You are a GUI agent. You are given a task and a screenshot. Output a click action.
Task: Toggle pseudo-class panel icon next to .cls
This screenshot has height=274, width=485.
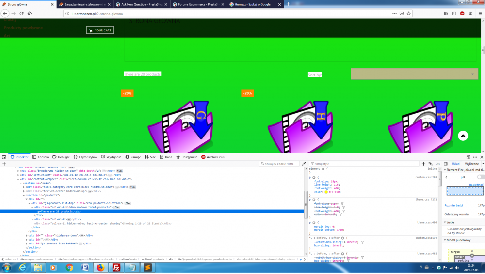tap(430, 164)
